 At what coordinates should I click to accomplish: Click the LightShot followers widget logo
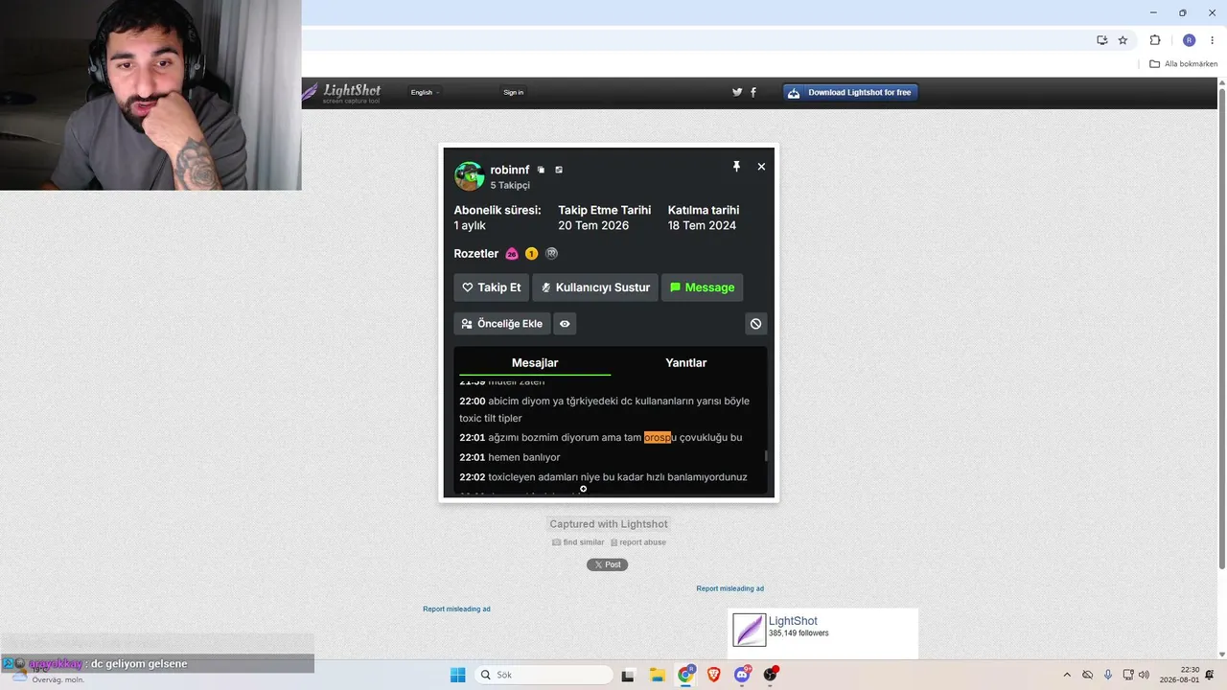coord(750,630)
